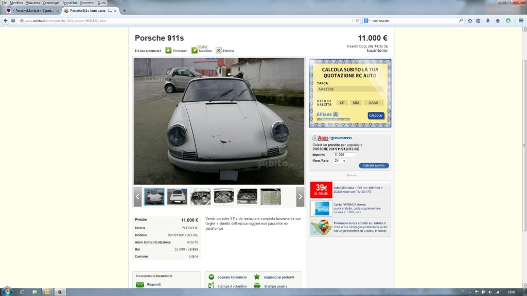Click the green Promuovi icon
This screenshot has width=527, height=296.
tap(168, 50)
